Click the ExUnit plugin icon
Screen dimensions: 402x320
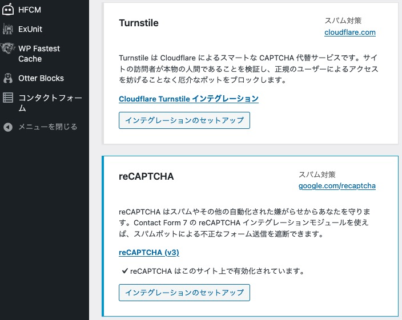click(x=8, y=29)
